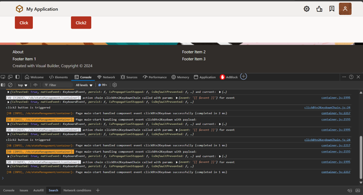Open the last container.js:2217 source link
The image size is (363, 195).
coord(336,172)
